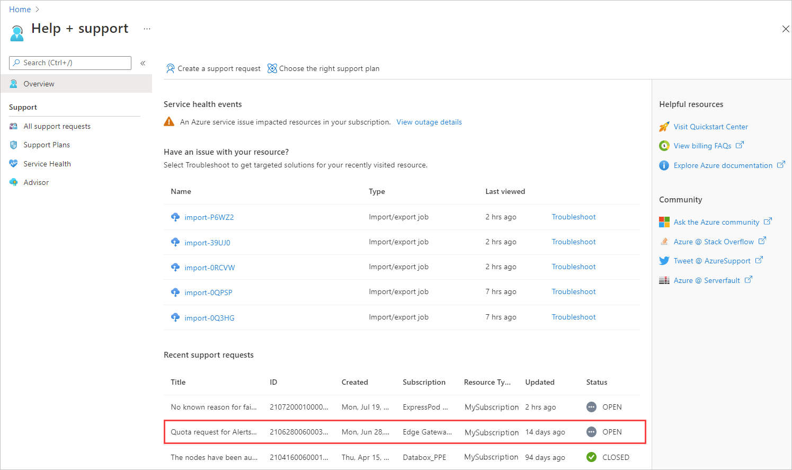
Task: Open View outage details
Action: click(x=429, y=122)
